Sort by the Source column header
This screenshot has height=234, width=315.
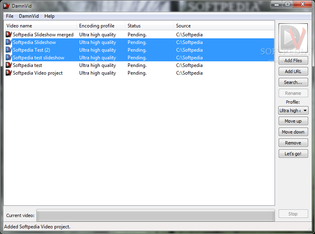[x=224, y=26]
